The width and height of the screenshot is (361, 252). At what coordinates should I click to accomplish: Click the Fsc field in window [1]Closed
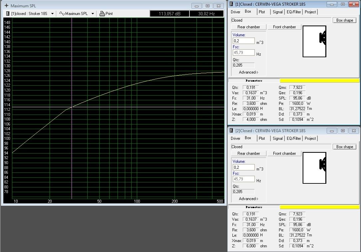243,53
